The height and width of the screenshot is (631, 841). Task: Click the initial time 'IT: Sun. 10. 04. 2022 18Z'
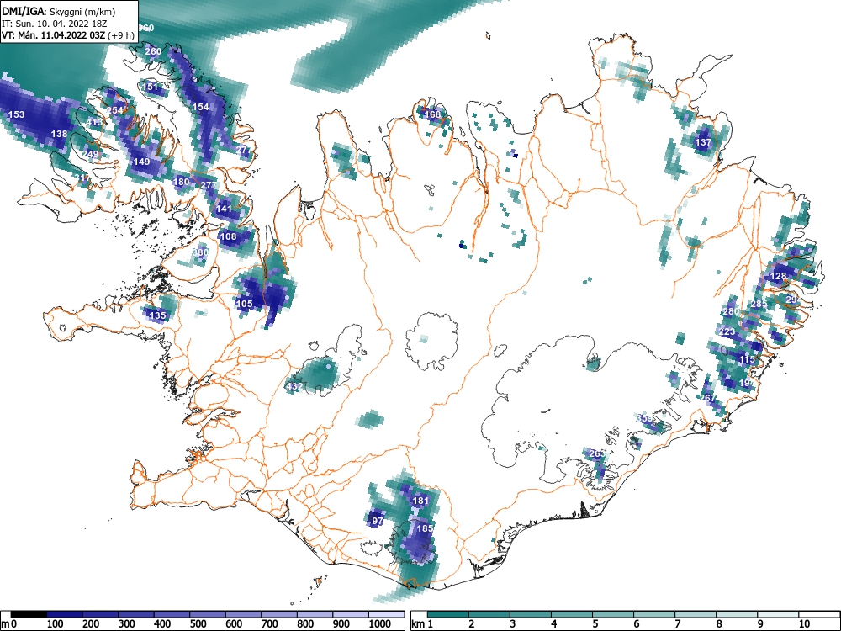tap(52, 24)
